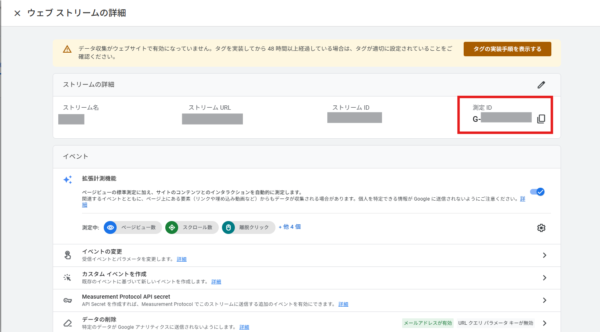The width and height of the screenshot is (600, 332).
Task: Click URL クエリ パラメータ キーが無効 badge
Action: click(x=496, y=323)
